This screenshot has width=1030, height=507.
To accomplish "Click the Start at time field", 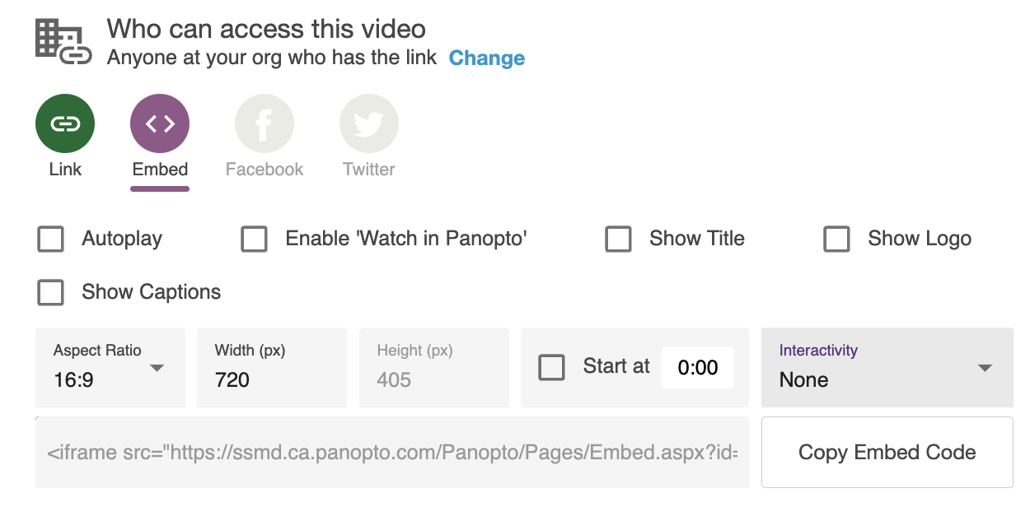I will 698,367.
